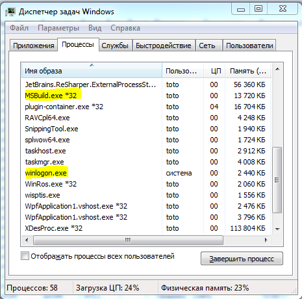Sort by the Имя образа column header
The height and width of the screenshot is (299, 302).
92,70
